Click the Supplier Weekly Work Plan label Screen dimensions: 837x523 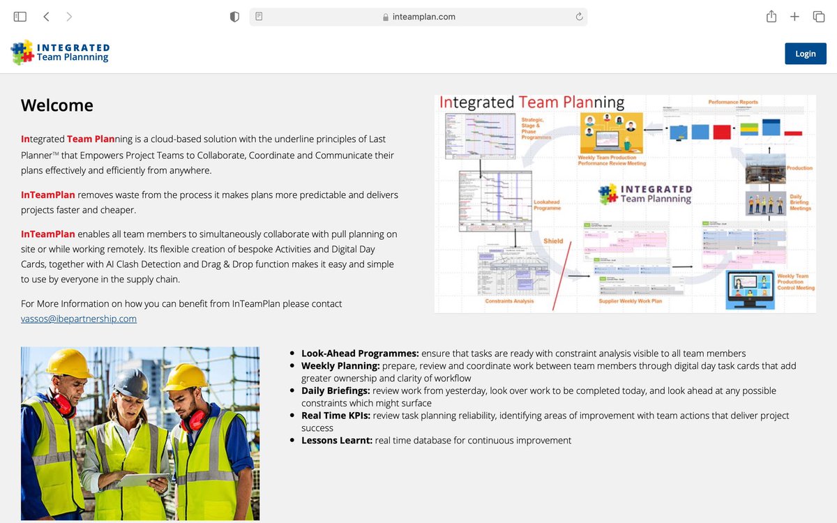631,301
